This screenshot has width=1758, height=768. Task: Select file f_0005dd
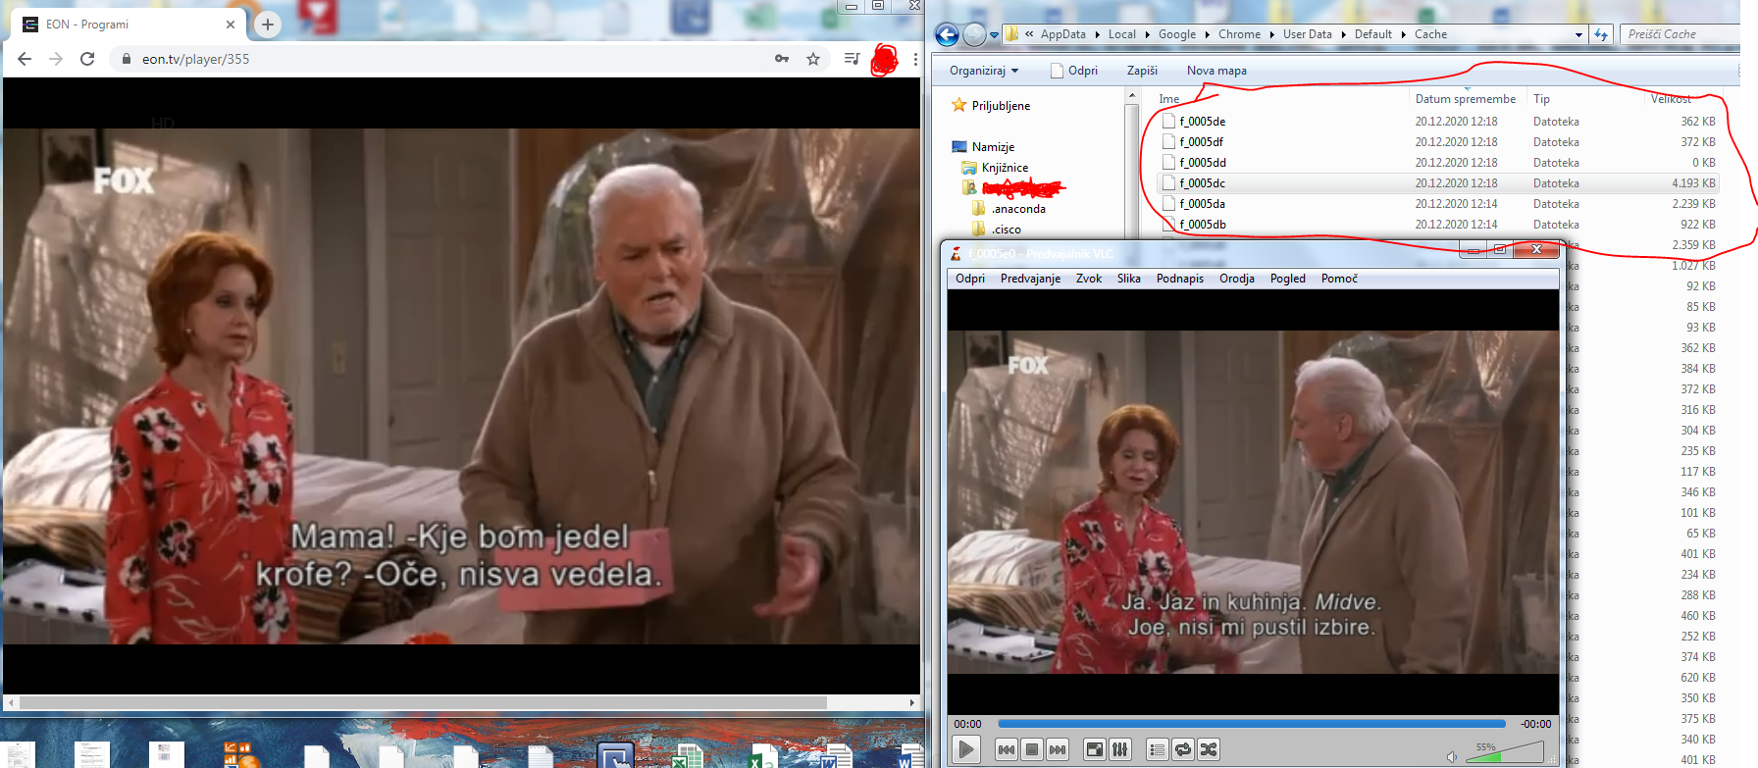(x=1438, y=163)
